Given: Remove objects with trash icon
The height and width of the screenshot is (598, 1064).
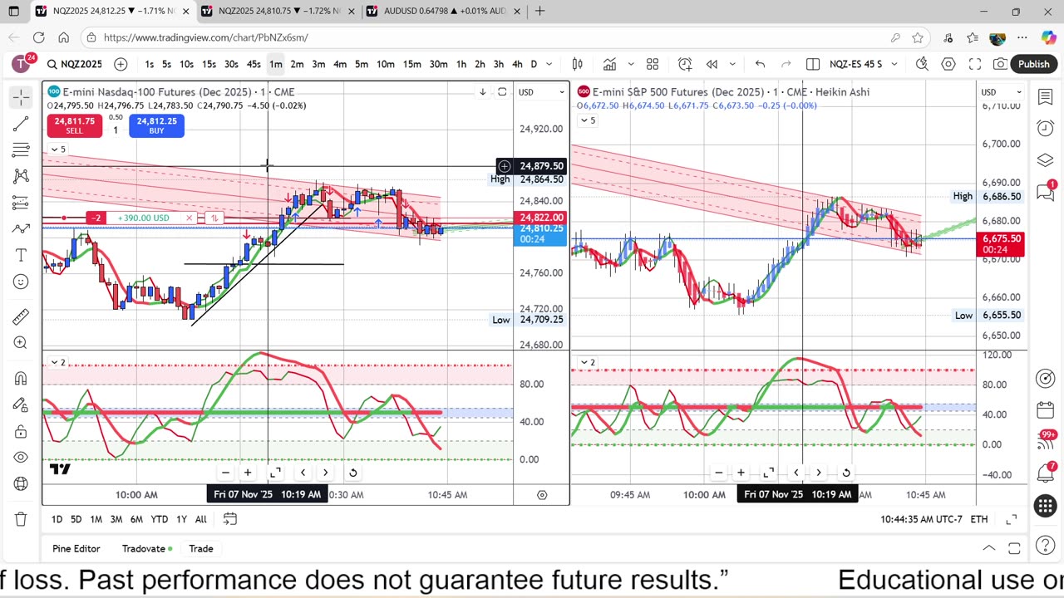Looking at the screenshot, I should click(x=21, y=519).
